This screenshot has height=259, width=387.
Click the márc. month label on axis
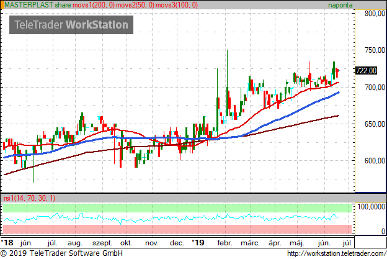tap(251, 243)
